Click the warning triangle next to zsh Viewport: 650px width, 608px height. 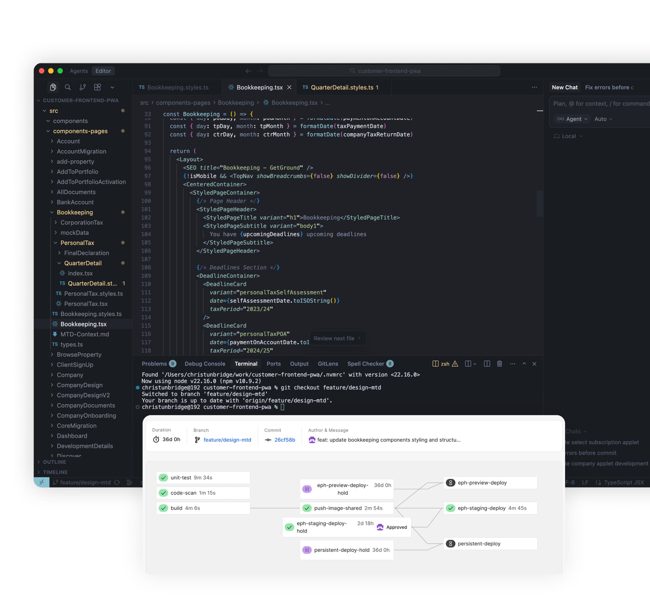pos(454,364)
